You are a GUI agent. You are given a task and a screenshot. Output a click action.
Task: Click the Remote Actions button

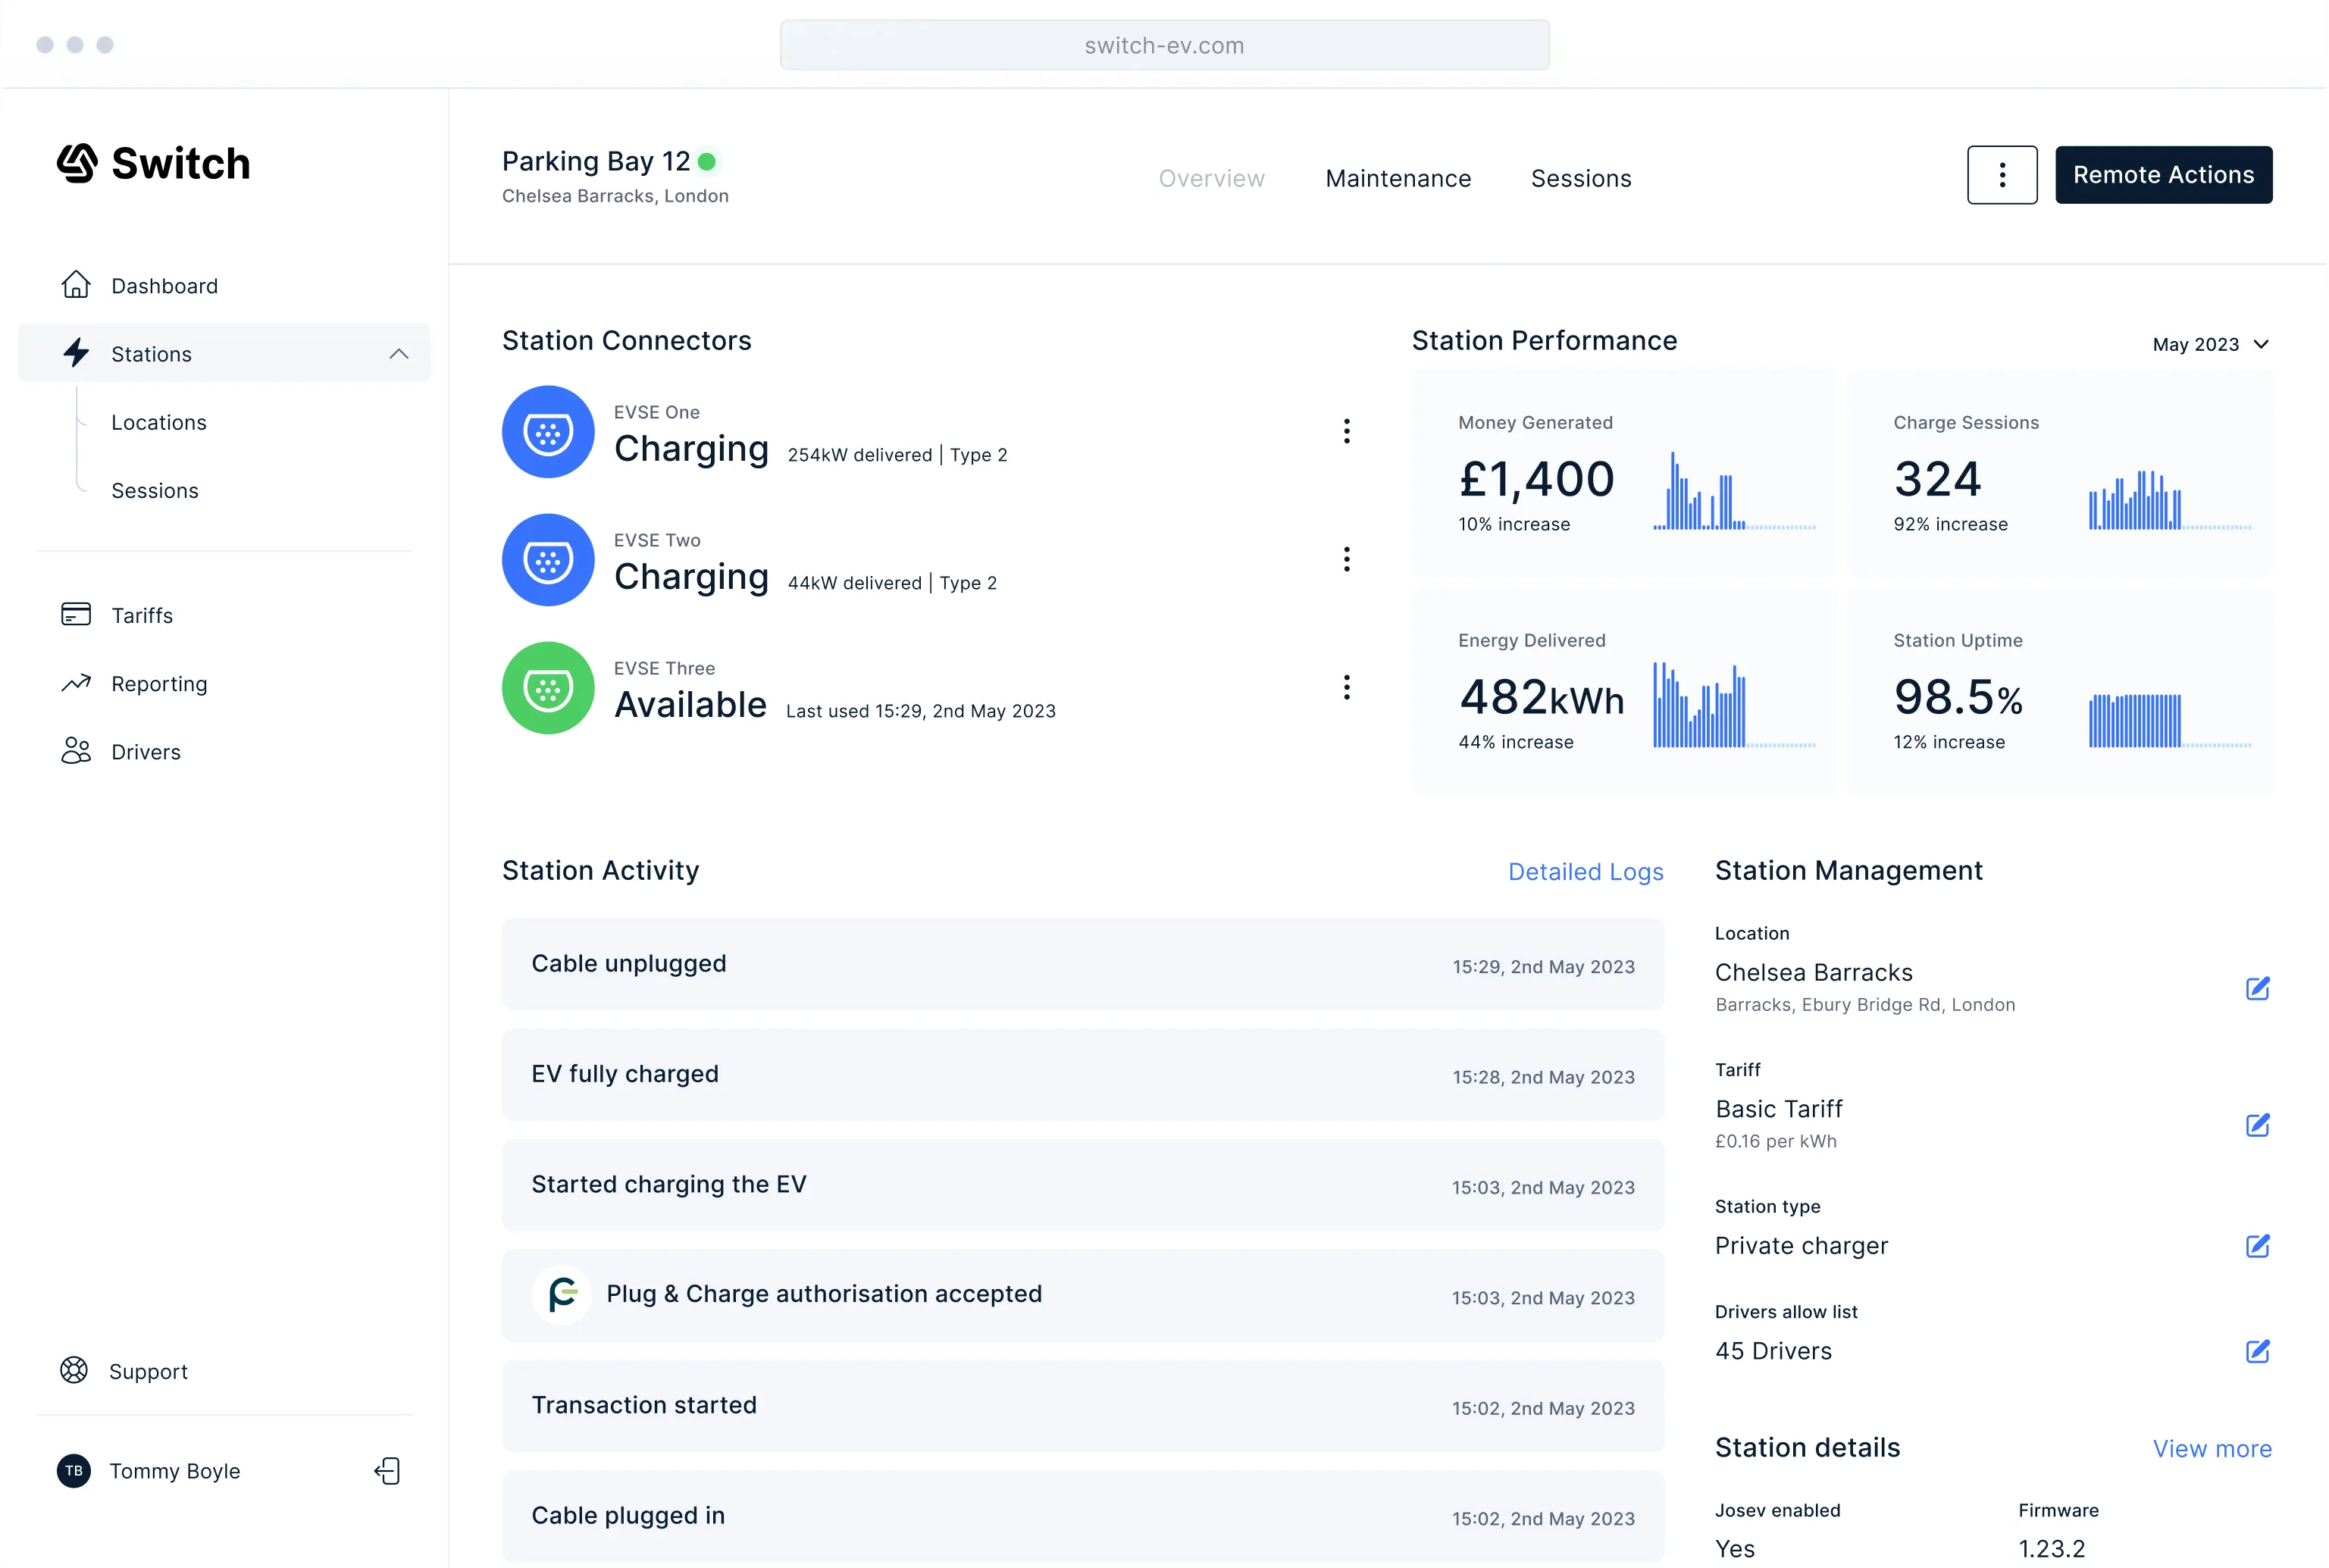click(2162, 175)
